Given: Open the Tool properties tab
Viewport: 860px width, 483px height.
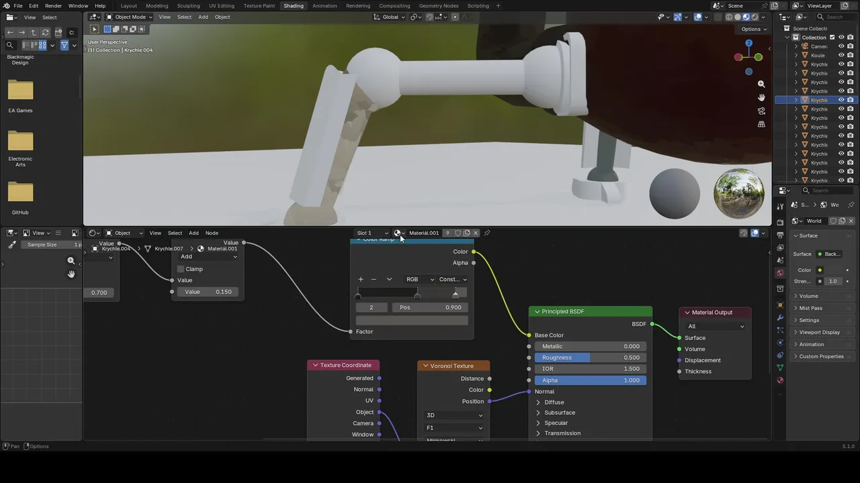Looking at the screenshot, I should tap(780, 205).
